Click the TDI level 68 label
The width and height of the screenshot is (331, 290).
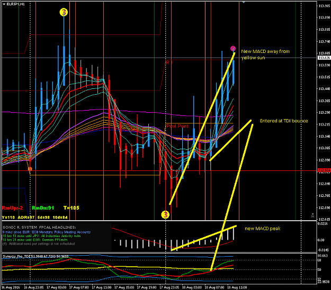coord(319,260)
